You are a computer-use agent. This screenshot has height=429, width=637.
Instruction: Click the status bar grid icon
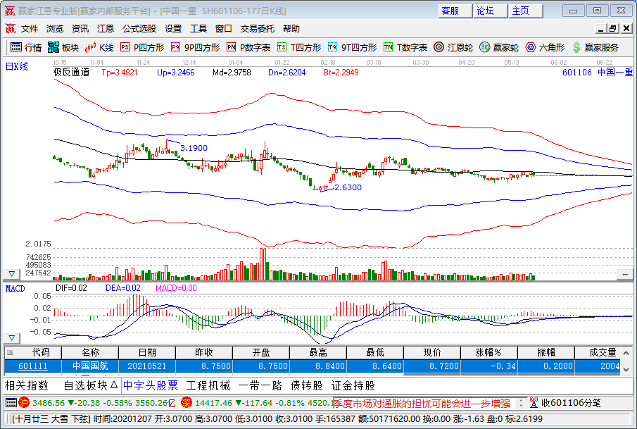point(11,402)
